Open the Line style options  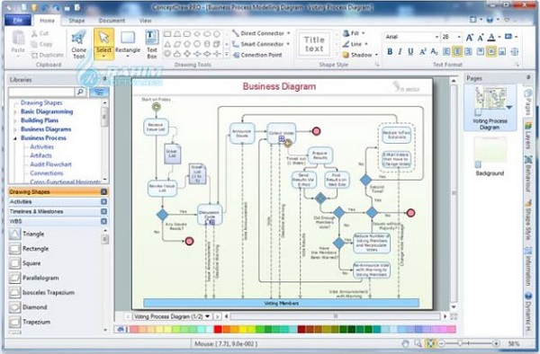(x=355, y=44)
